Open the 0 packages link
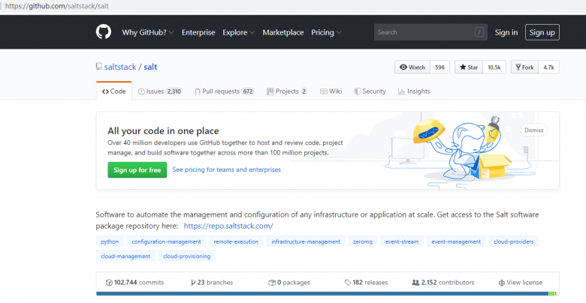The image size is (586, 303). [x=289, y=283]
